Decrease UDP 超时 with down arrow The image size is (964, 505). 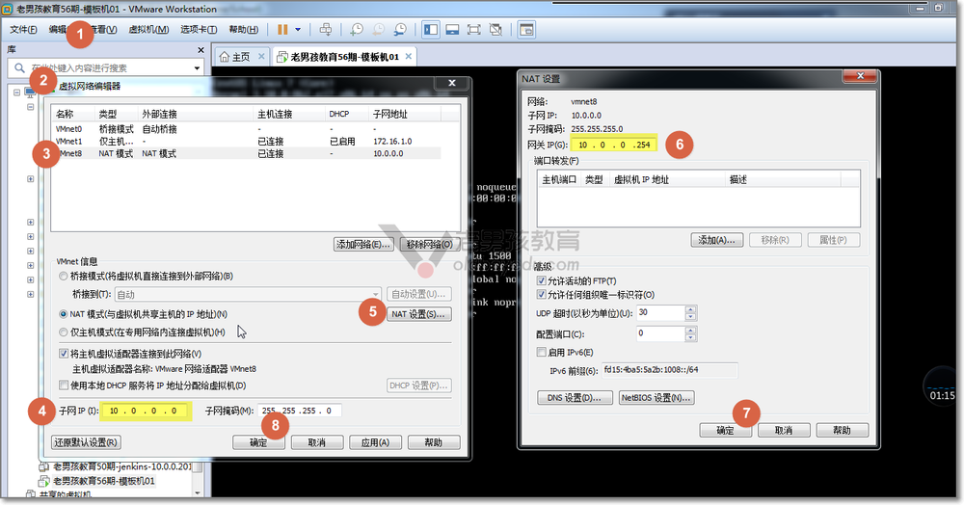click(x=690, y=316)
